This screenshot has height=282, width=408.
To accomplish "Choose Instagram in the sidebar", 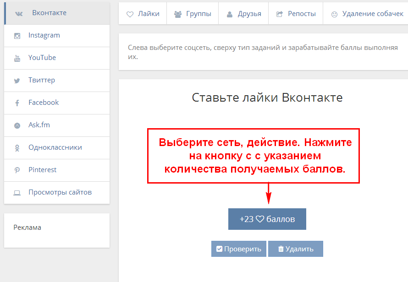I will point(57,36).
